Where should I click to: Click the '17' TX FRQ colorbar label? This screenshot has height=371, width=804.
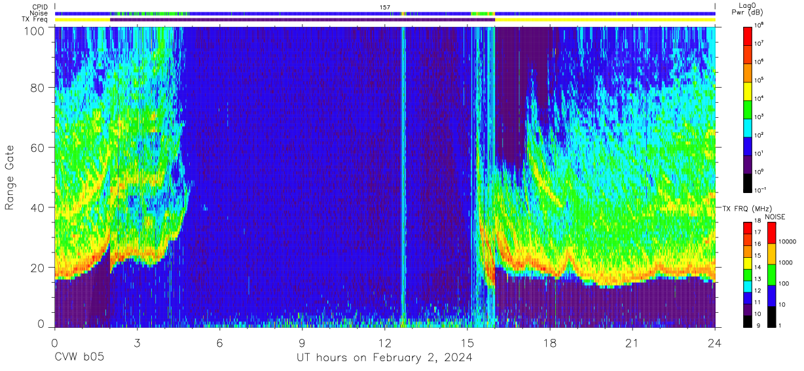[x=758, y=233]
